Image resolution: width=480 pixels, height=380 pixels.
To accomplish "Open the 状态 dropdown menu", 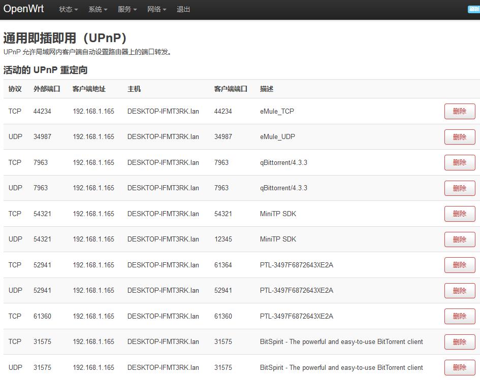I will pos(69,10).
